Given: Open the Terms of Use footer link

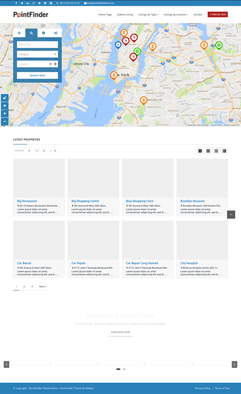Looking at the screenshot, I should [222, 388].
